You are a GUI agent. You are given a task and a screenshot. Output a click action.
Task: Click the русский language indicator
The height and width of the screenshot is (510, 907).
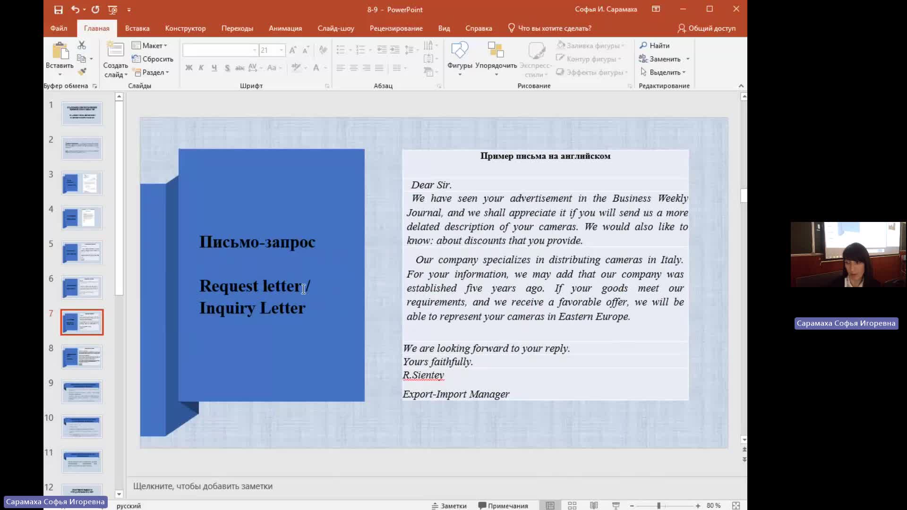click(128, 506)
